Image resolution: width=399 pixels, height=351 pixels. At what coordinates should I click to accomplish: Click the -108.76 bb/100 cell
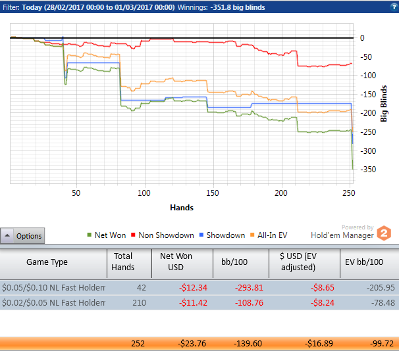(249, 303)
